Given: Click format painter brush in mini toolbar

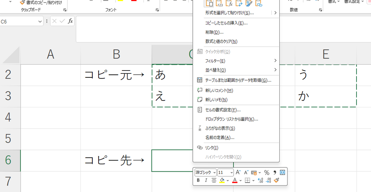Looking at the screenshot, I should [x=276, y=180].
